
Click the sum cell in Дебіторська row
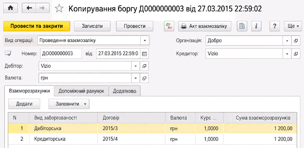point(263,128)
